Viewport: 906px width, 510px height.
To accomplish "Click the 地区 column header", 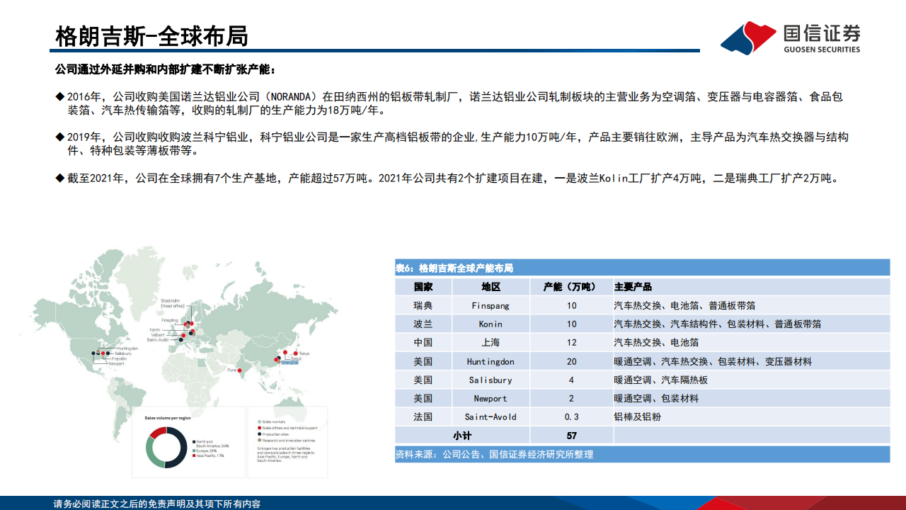I will pyautogui.click(x=491, y=287).
